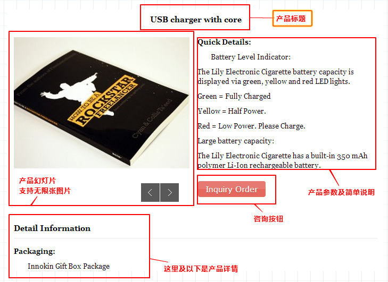Click the Detail Information heading
388x282 pixels.
(x=52, y=228)
